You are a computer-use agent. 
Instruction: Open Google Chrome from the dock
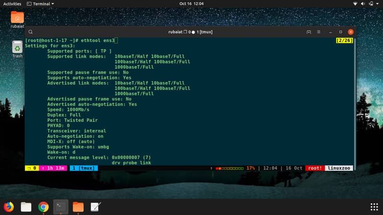click(44, 206)
